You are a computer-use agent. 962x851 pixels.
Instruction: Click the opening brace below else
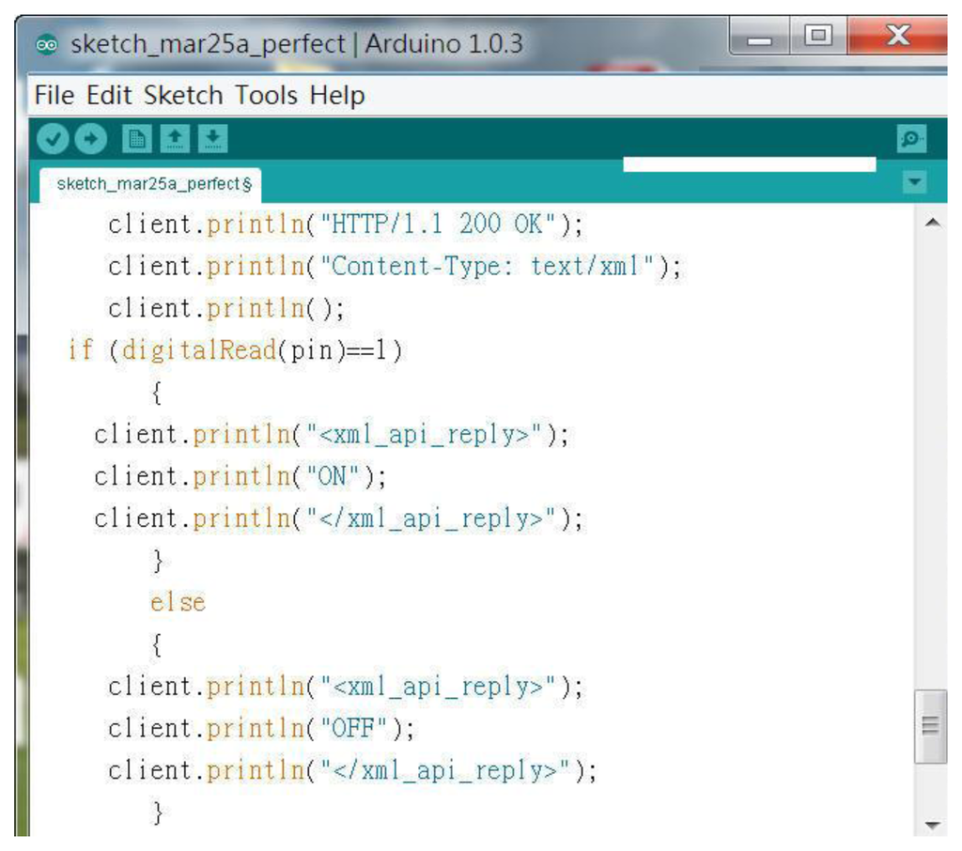coord(157,645)
